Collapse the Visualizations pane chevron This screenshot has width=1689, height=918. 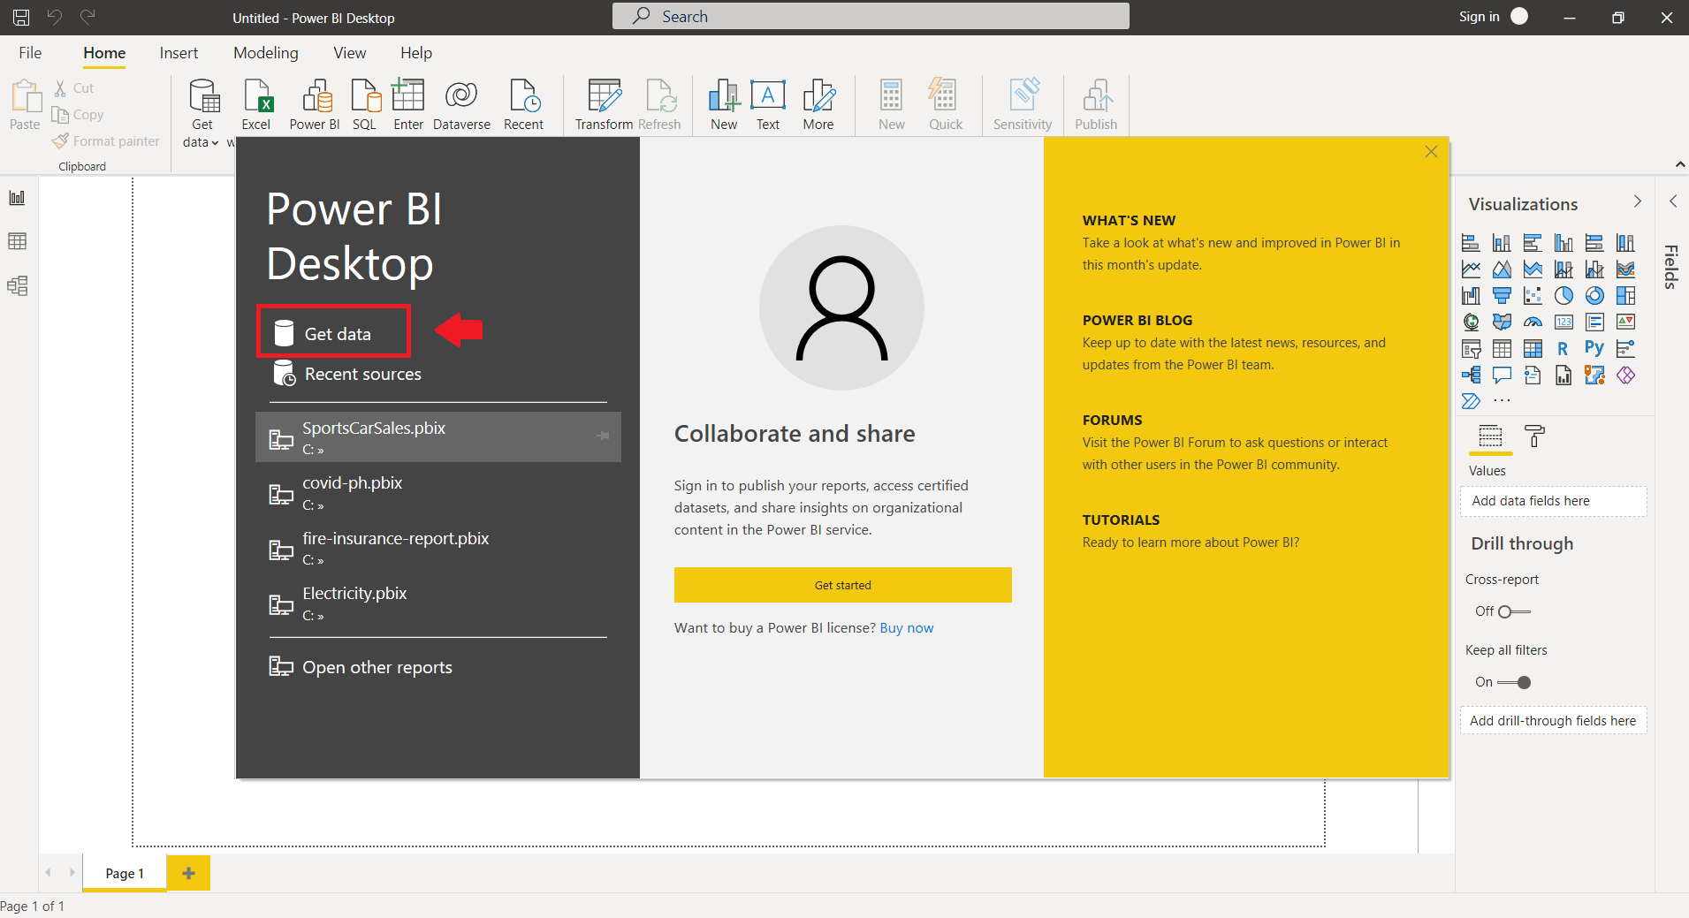pyautogui.click(x=1637, y=201)
